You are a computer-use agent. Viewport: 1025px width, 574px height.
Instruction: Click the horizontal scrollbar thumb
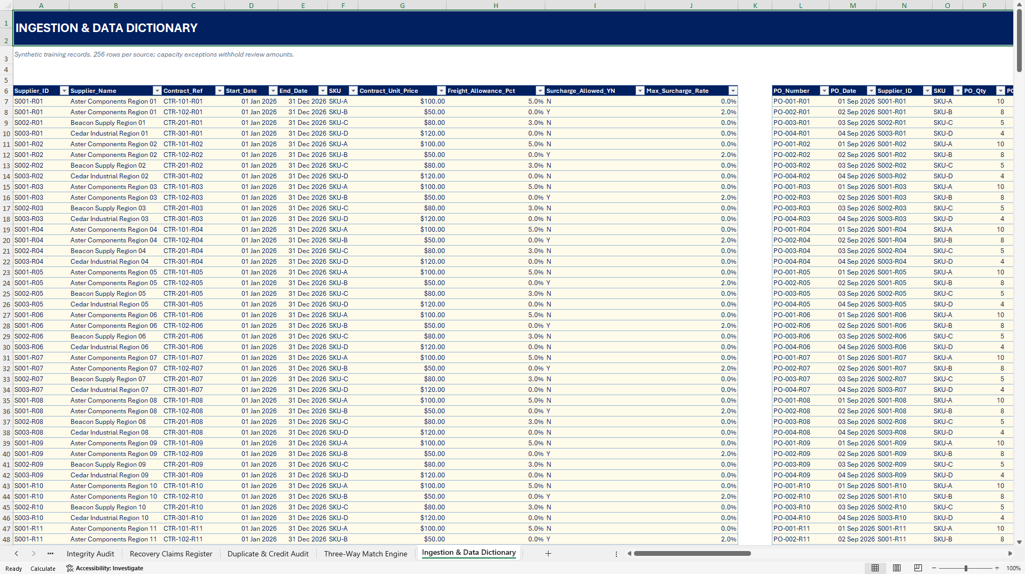pyautogui.click(x=692, y=554)
